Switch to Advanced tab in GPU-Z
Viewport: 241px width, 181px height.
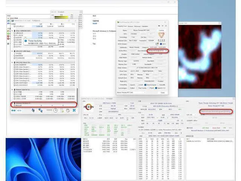pyautogui.click(x=137, y=26)
